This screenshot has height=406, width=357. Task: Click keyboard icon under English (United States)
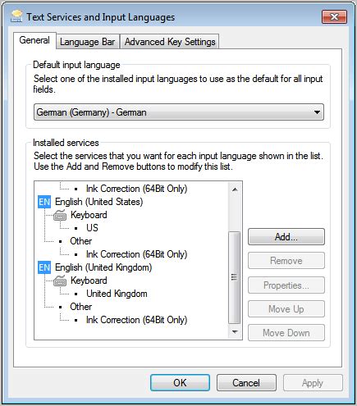tap(60, 215)
